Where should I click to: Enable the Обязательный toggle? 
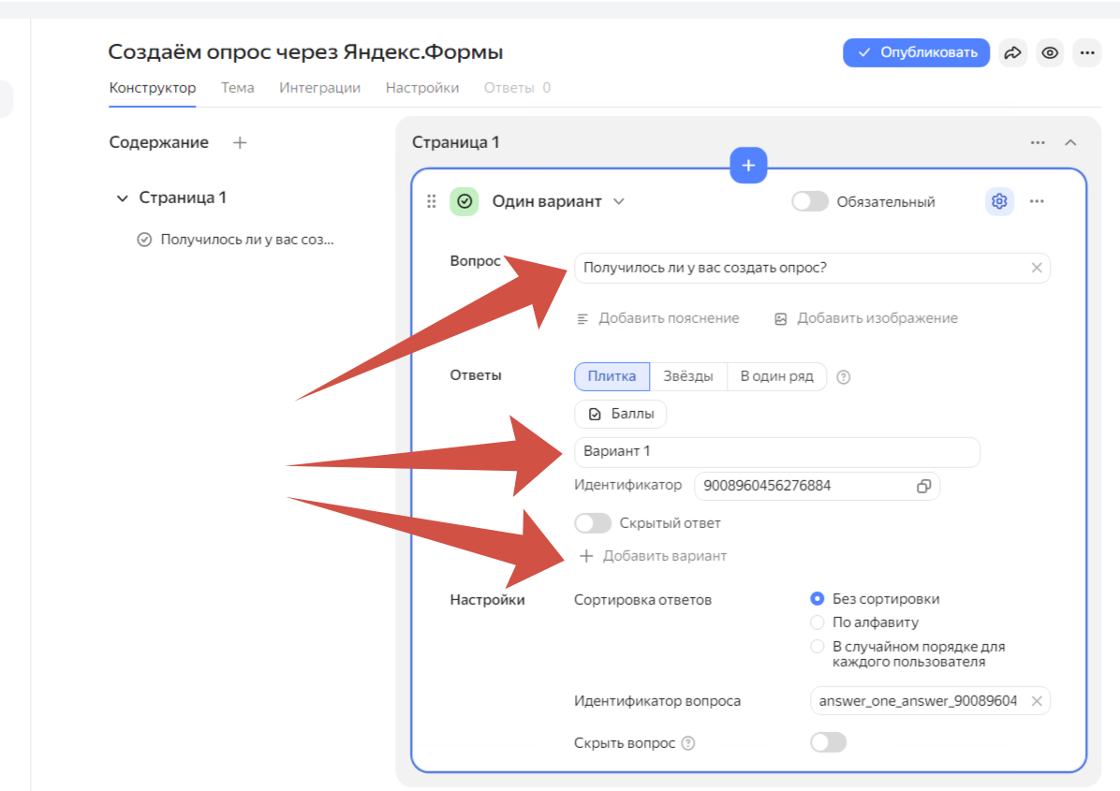(x=810, y=200)
